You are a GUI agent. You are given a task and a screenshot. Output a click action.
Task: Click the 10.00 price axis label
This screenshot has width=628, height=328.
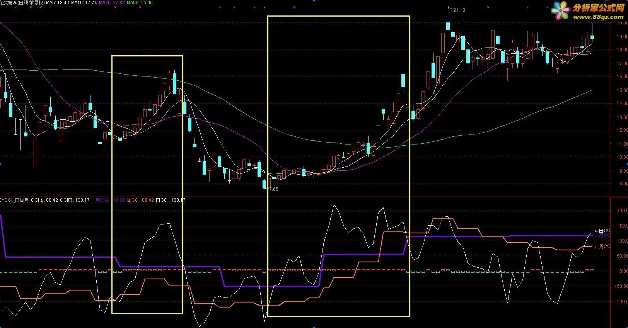tap(622, 157)
